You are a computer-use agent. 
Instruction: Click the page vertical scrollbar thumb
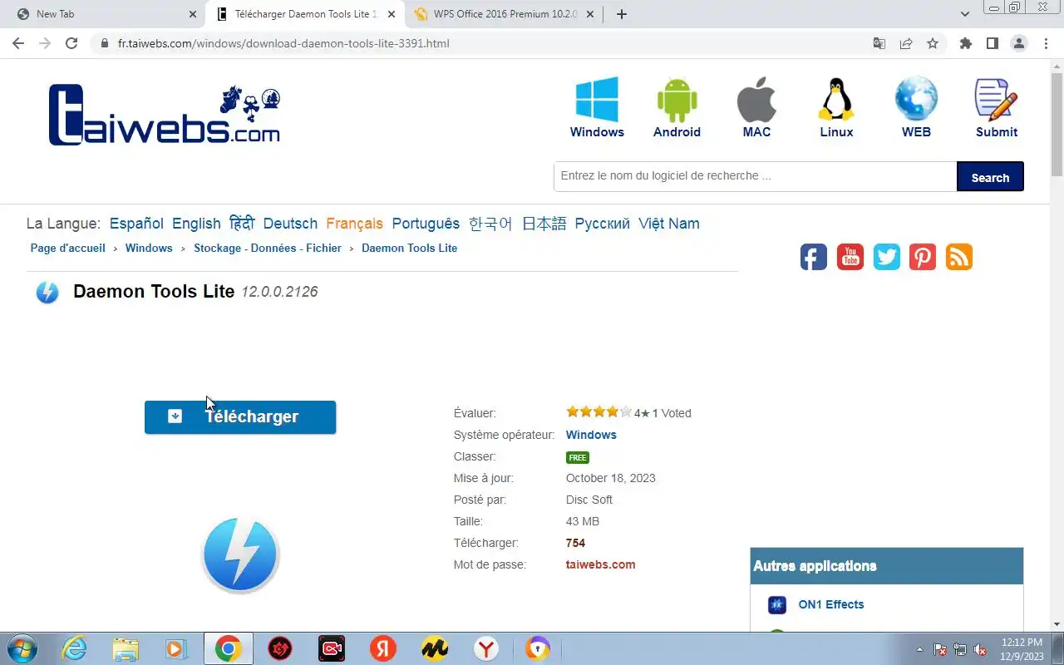(1057, 123)
